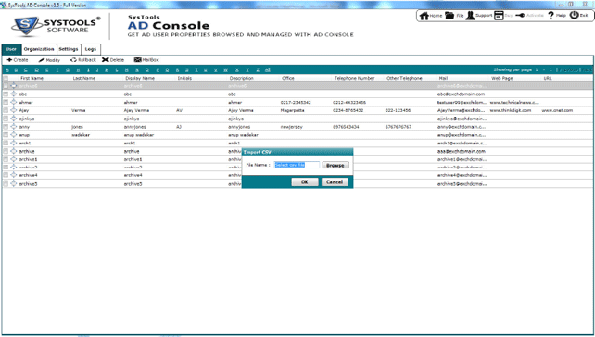This screenshot has width=595, height=337.
Task: Check the box for the abc user
Action: [x=6, y=94]
